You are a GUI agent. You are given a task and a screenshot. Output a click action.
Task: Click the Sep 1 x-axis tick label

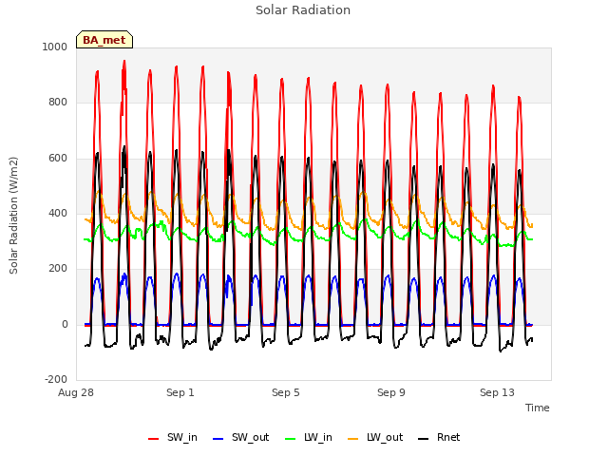click(x=180, y=392)
